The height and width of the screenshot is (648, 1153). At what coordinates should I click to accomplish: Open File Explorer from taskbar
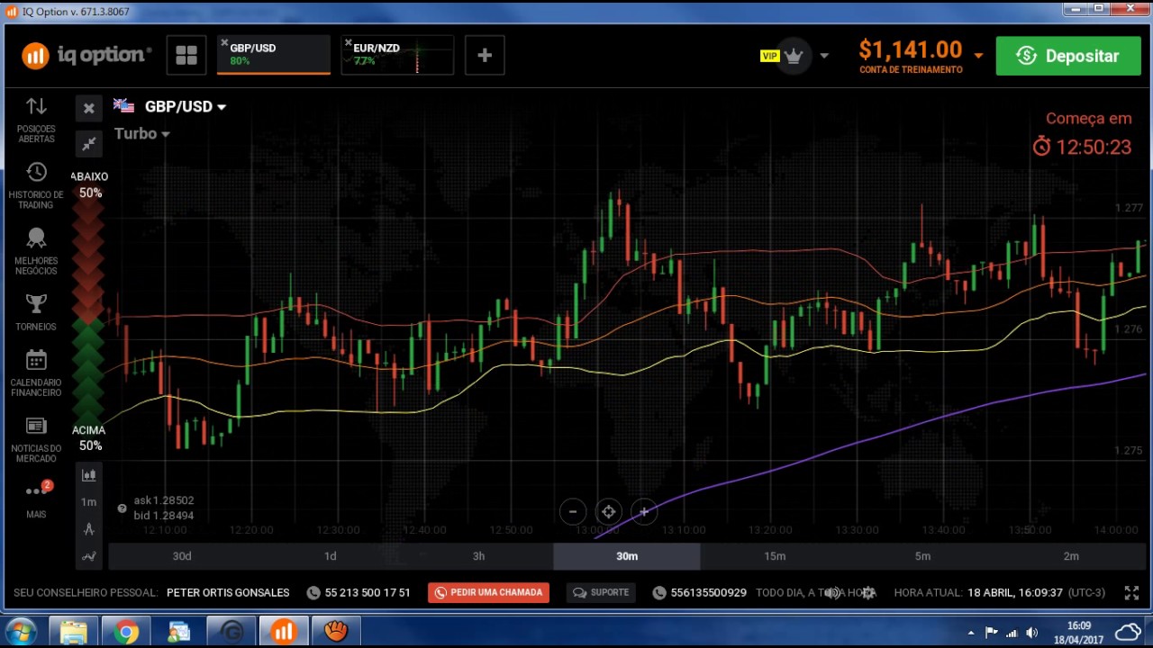[73, 632]
